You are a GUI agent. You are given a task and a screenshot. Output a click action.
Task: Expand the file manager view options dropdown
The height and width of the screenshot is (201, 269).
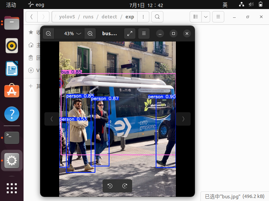(x=206, y=17)
